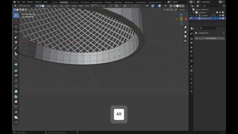
Task: Open the File menu
Action: pos(19,2)
